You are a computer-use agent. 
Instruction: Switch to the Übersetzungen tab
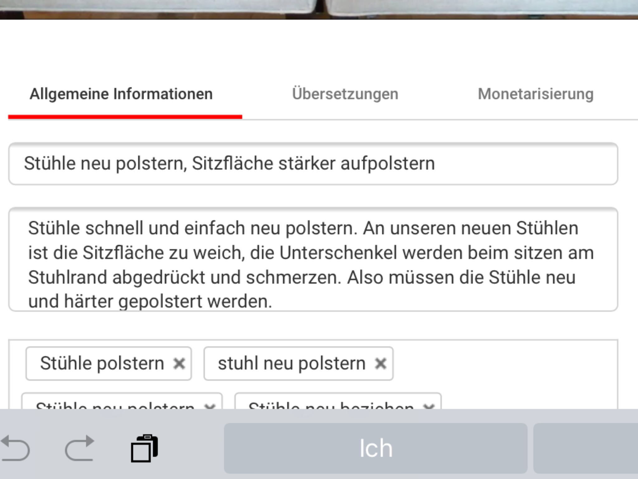pos(345,94)
